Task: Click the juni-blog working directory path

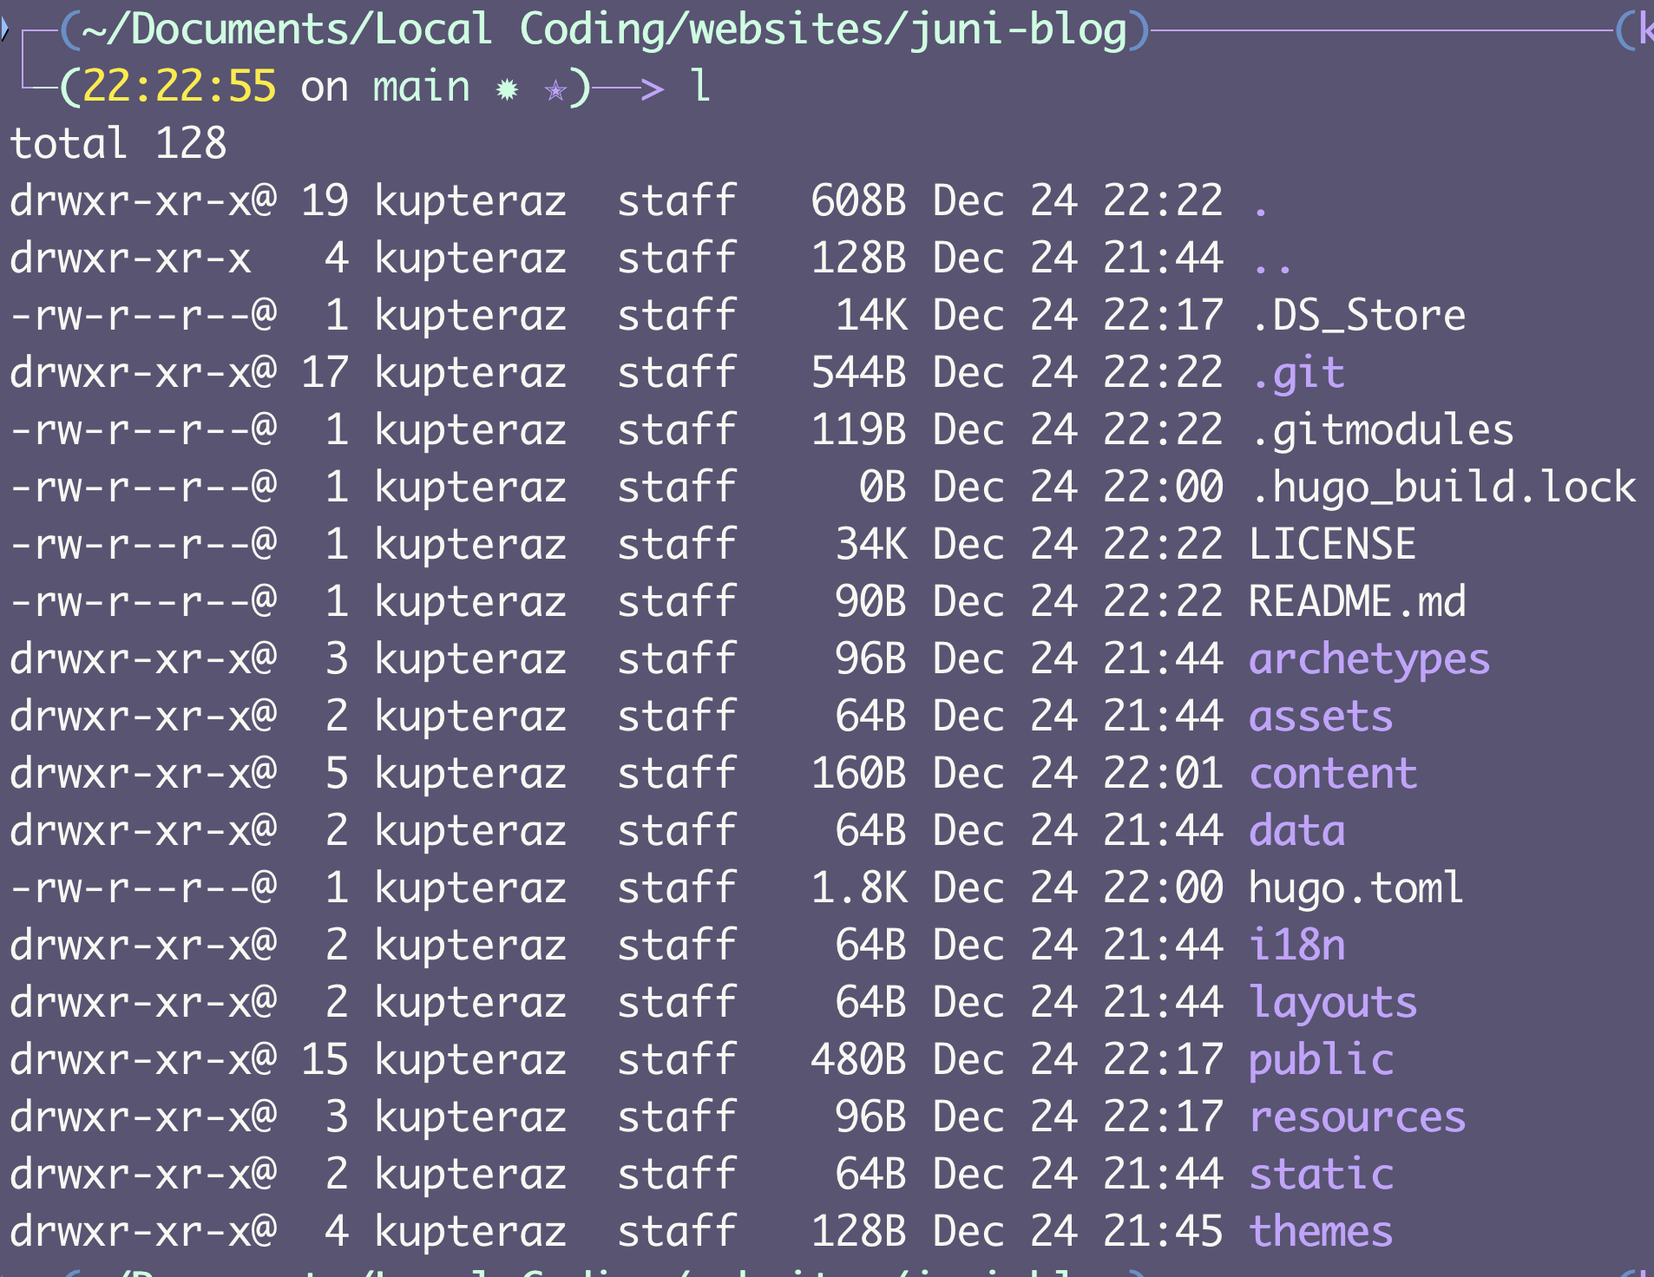Action: pos(604,30)
